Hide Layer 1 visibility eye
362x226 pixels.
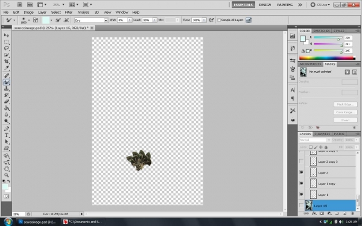301,195
